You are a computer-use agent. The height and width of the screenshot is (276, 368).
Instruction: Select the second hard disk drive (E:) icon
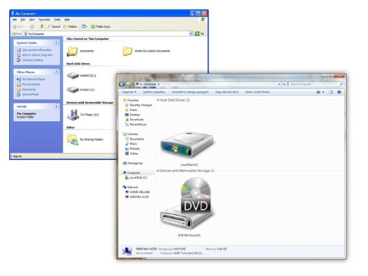[73, 90]
